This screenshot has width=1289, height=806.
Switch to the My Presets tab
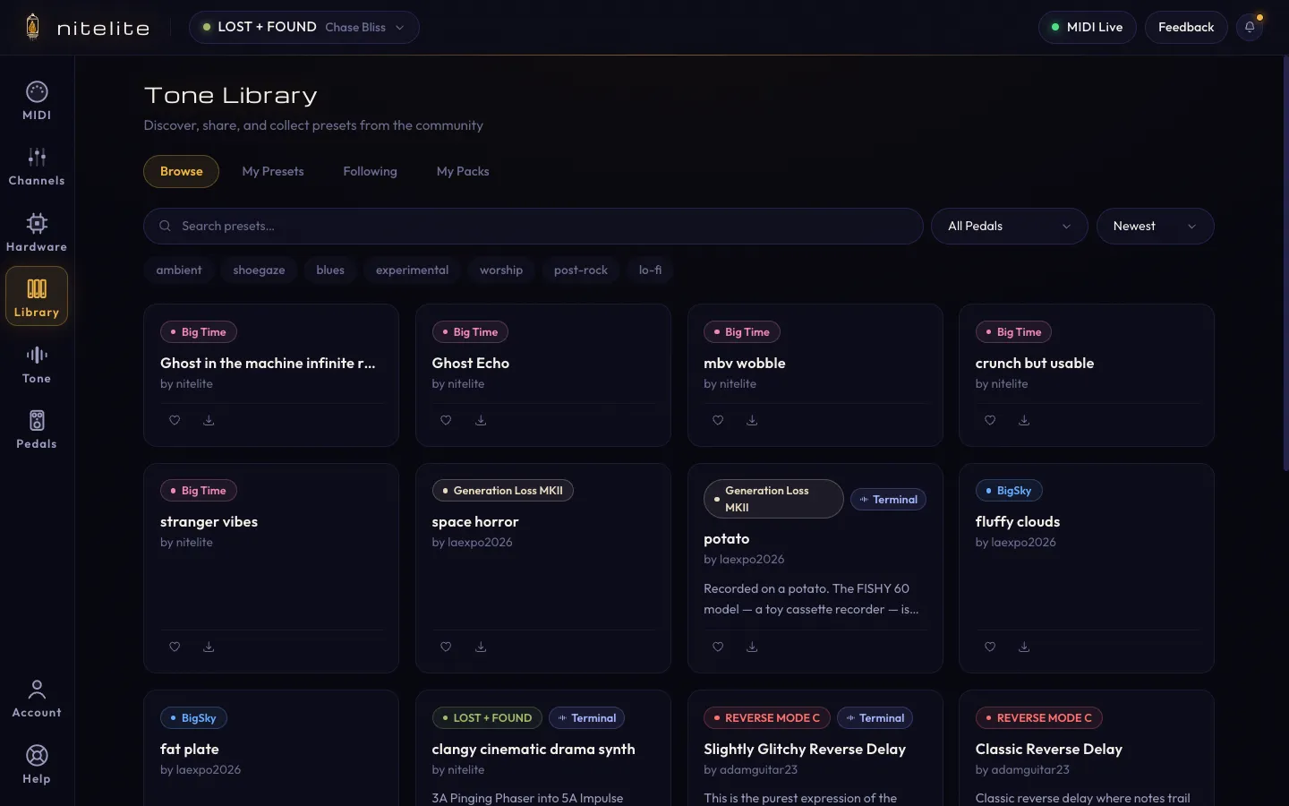click(273, 171)
